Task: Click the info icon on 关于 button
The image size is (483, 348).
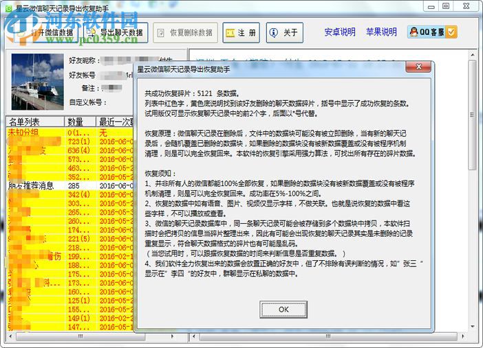Action: [x=274, y=32]
